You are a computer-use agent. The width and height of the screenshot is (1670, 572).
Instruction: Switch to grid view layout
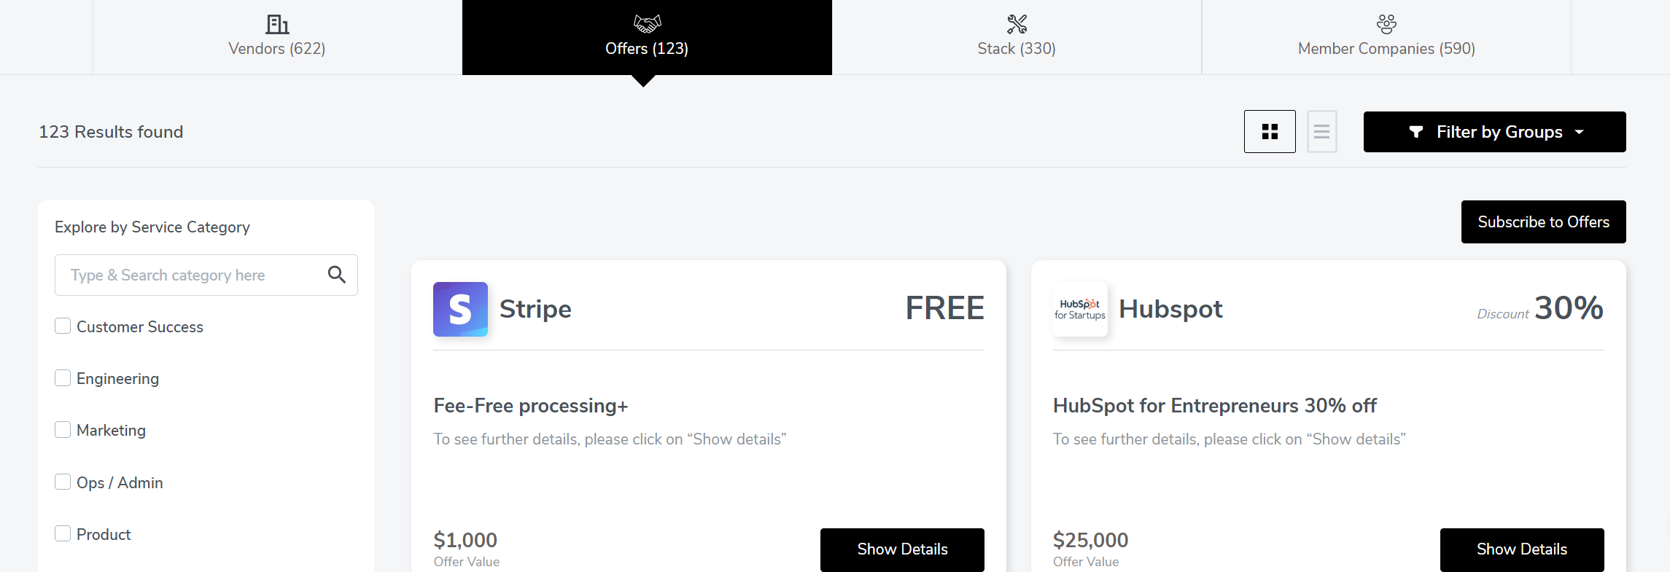[x=1270, y=131]
